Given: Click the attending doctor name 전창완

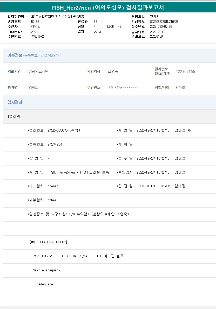Looking at the screenshot, I should 155,17.
